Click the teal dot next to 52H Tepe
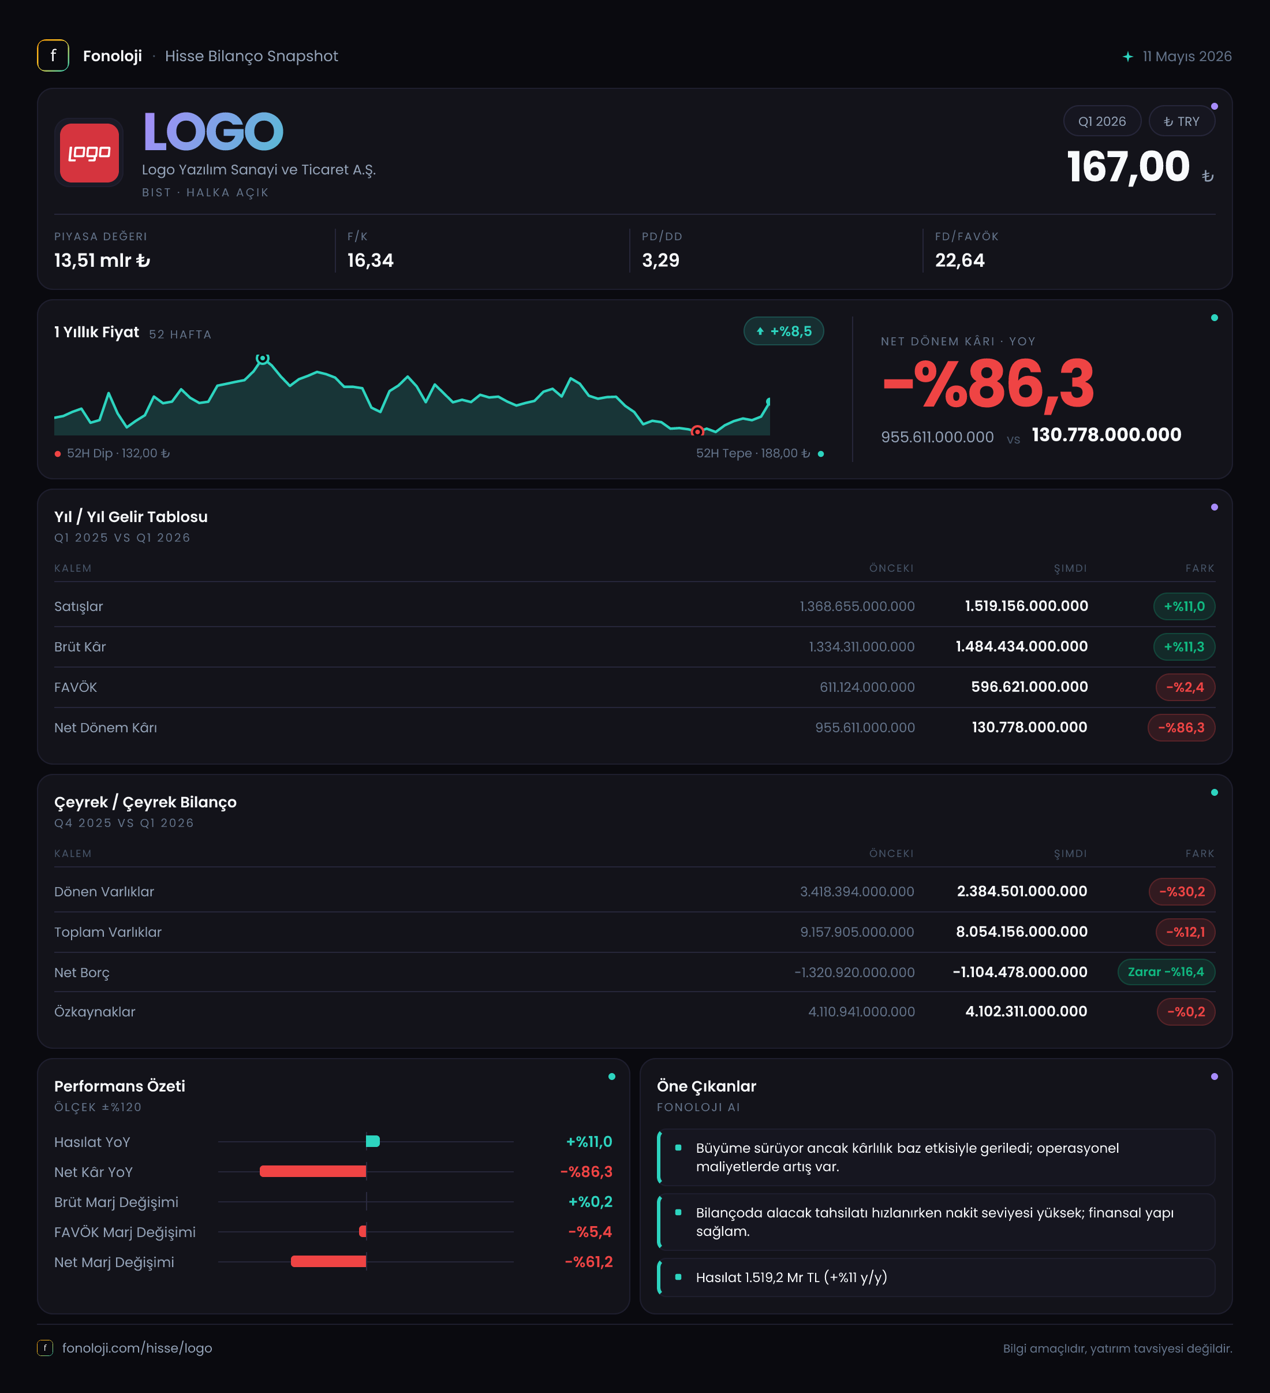The height and width of the screenshot is (1393, 1270). pyautogui.click(x=820, y=454)
